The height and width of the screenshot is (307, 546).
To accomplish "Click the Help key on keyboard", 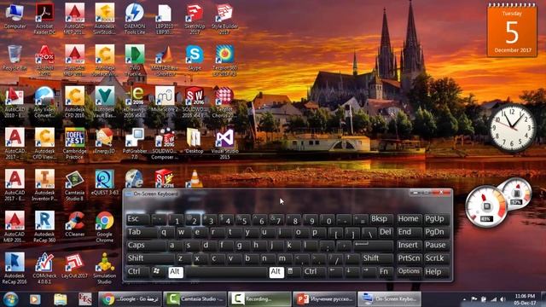I will click(436, 271).
